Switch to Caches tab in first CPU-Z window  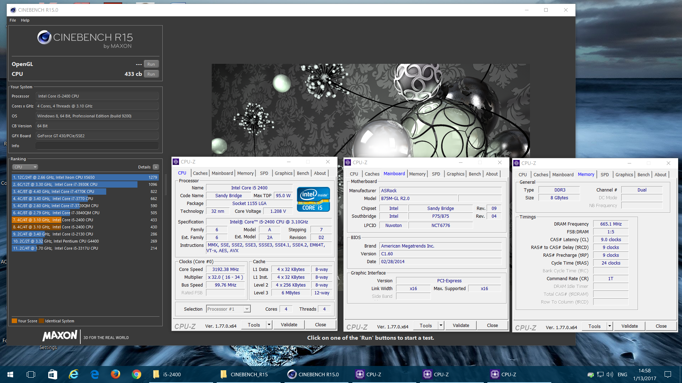pyautogui.click(x=200, y=173)
